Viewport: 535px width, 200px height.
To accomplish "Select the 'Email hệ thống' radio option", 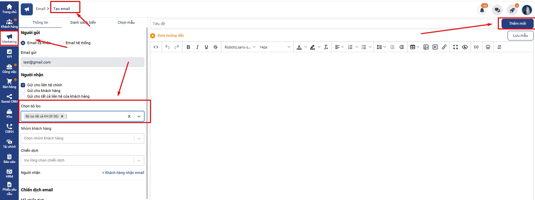I will (62, 43).
